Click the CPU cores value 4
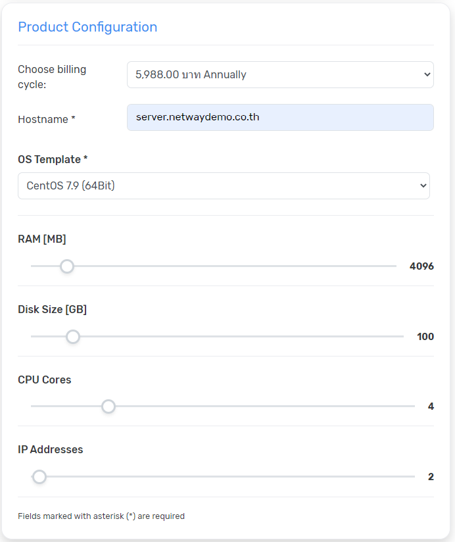 pyautogui.click(x=431, y=406)
